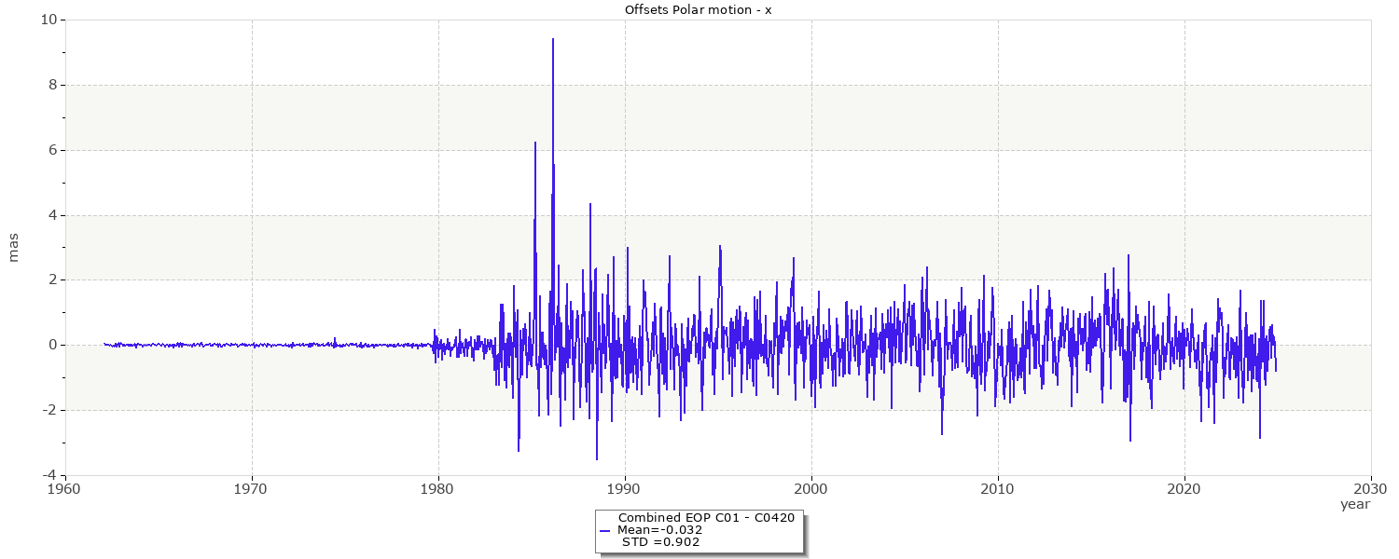Screen dimensions: 1399x559
Task: Click the y-axis tick label 6
Action: pyautogui.click(x=53, y=150)
